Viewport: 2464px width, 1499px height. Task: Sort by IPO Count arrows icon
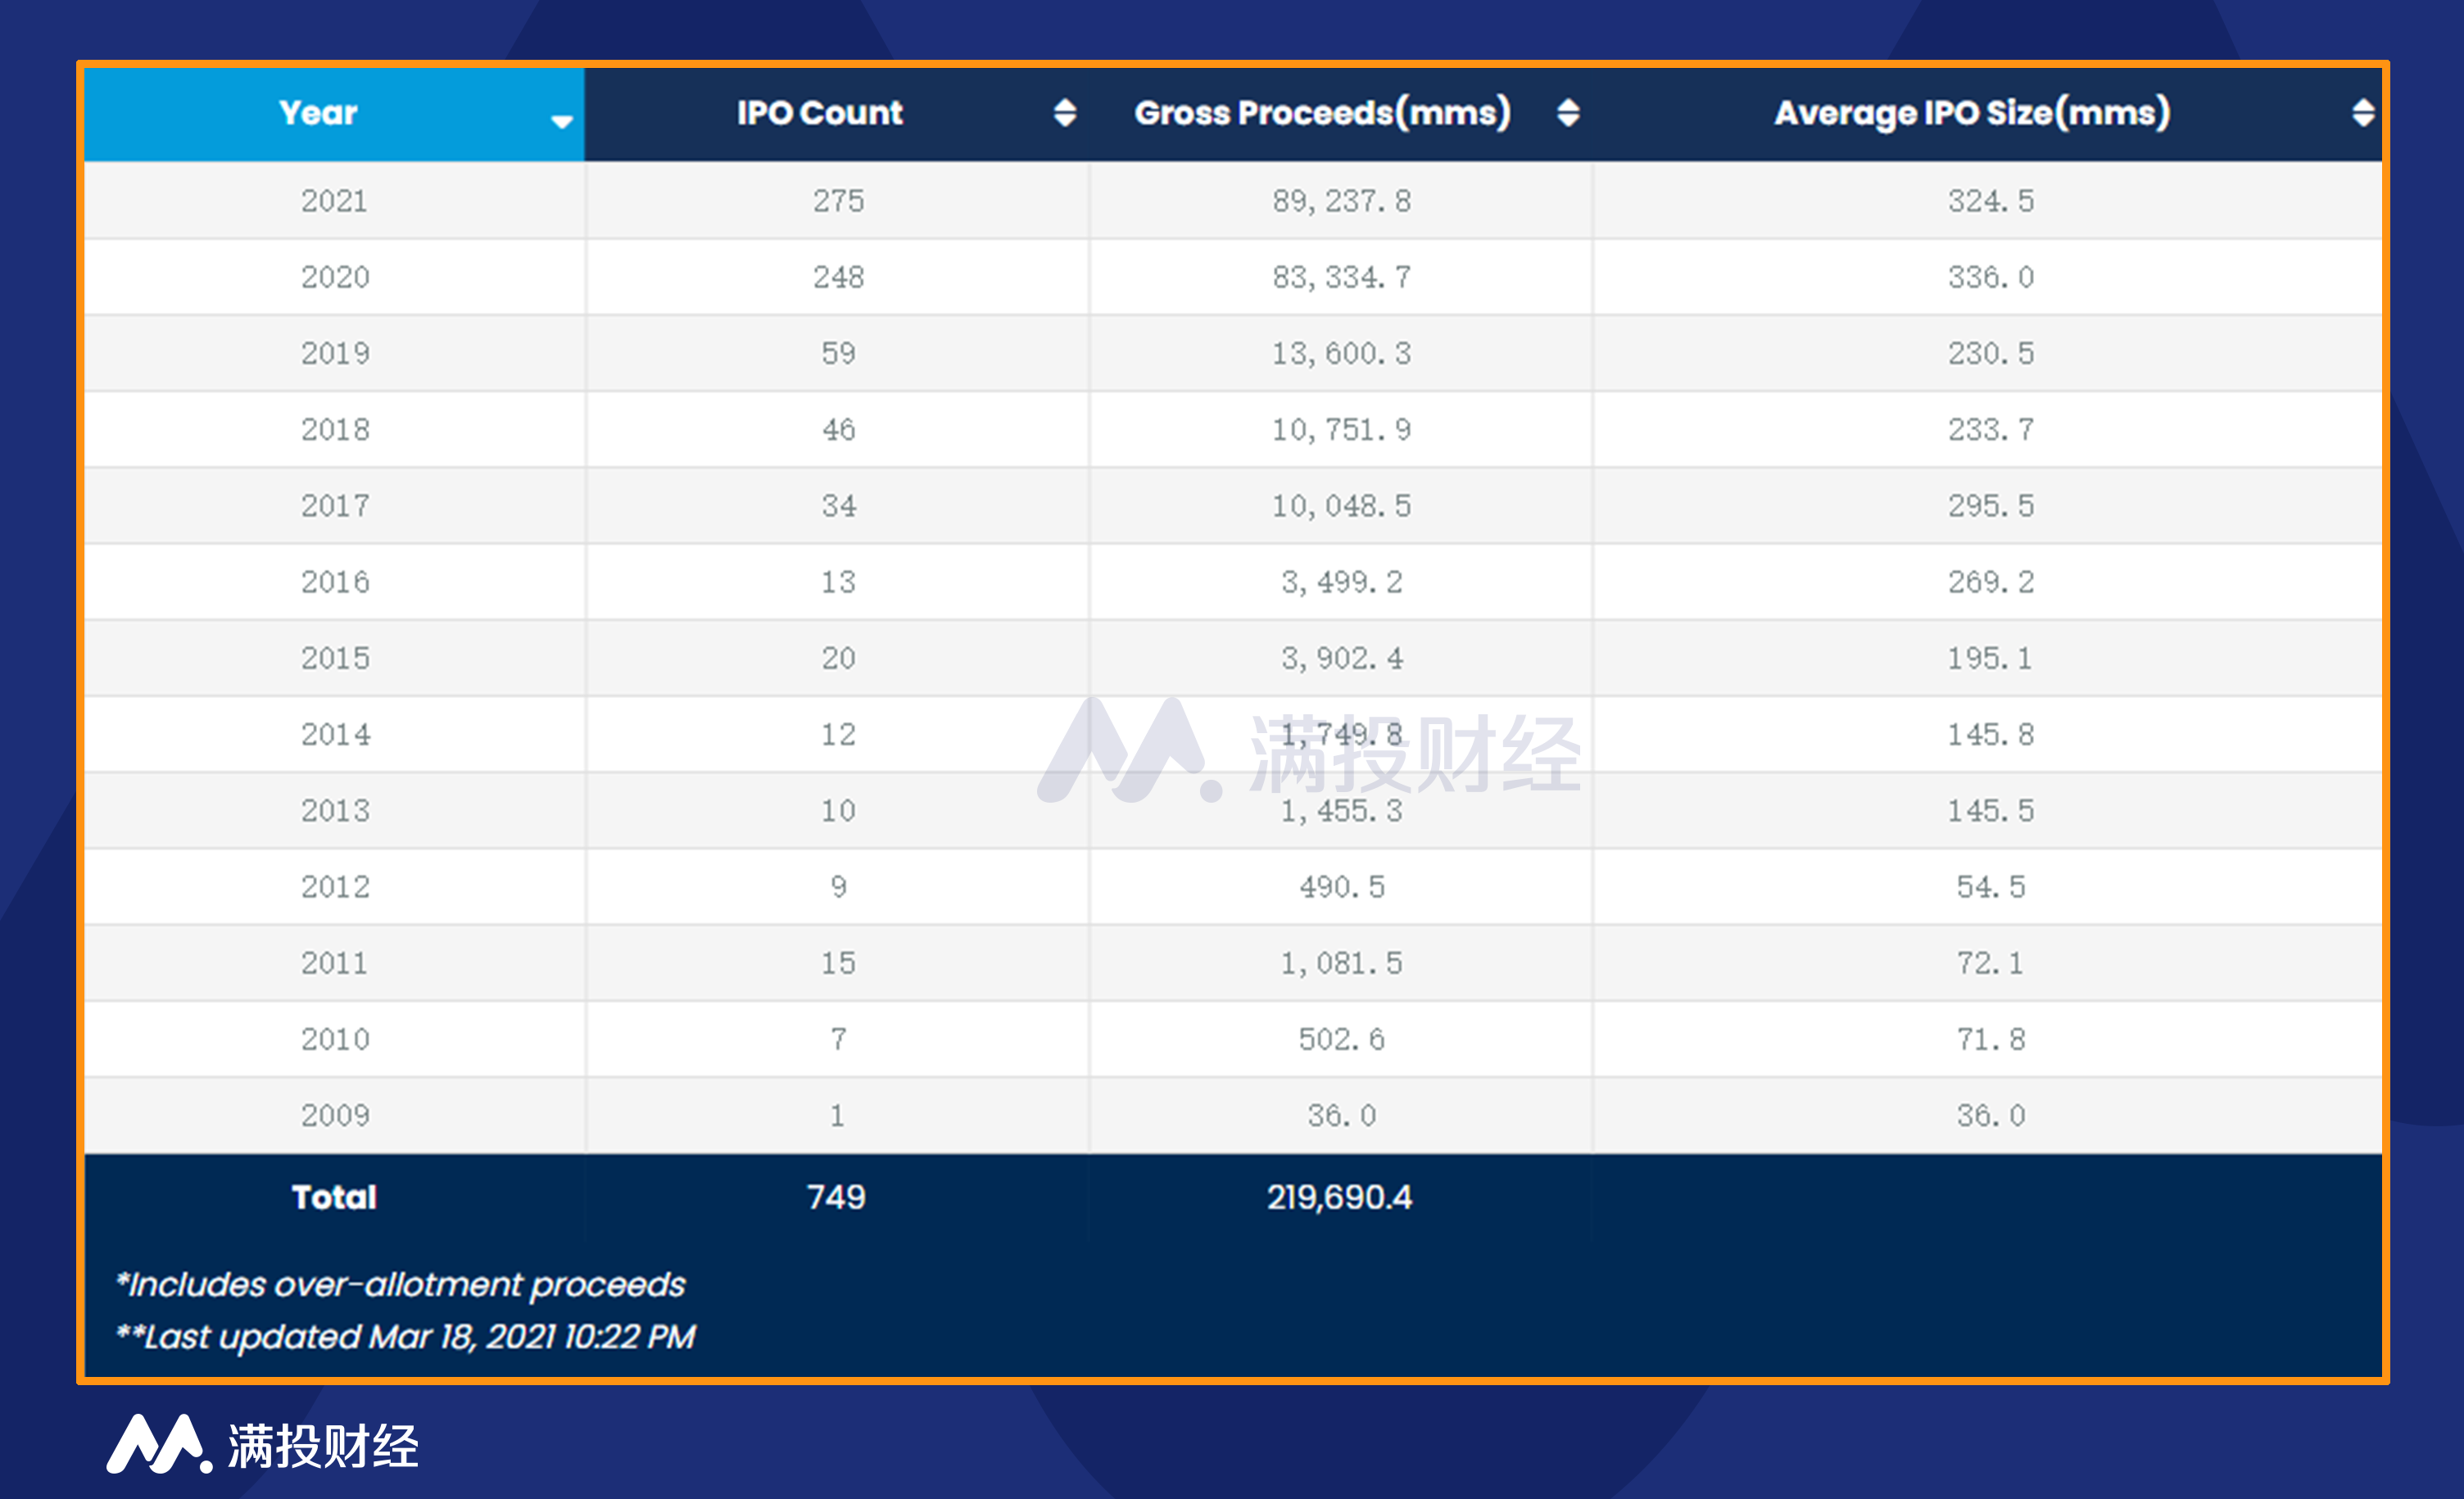coord(1065,113)
